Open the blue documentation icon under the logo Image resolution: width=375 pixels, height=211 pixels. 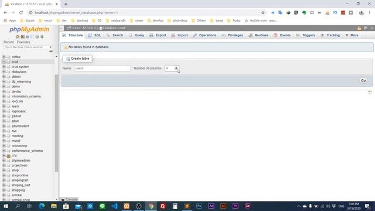28,36
